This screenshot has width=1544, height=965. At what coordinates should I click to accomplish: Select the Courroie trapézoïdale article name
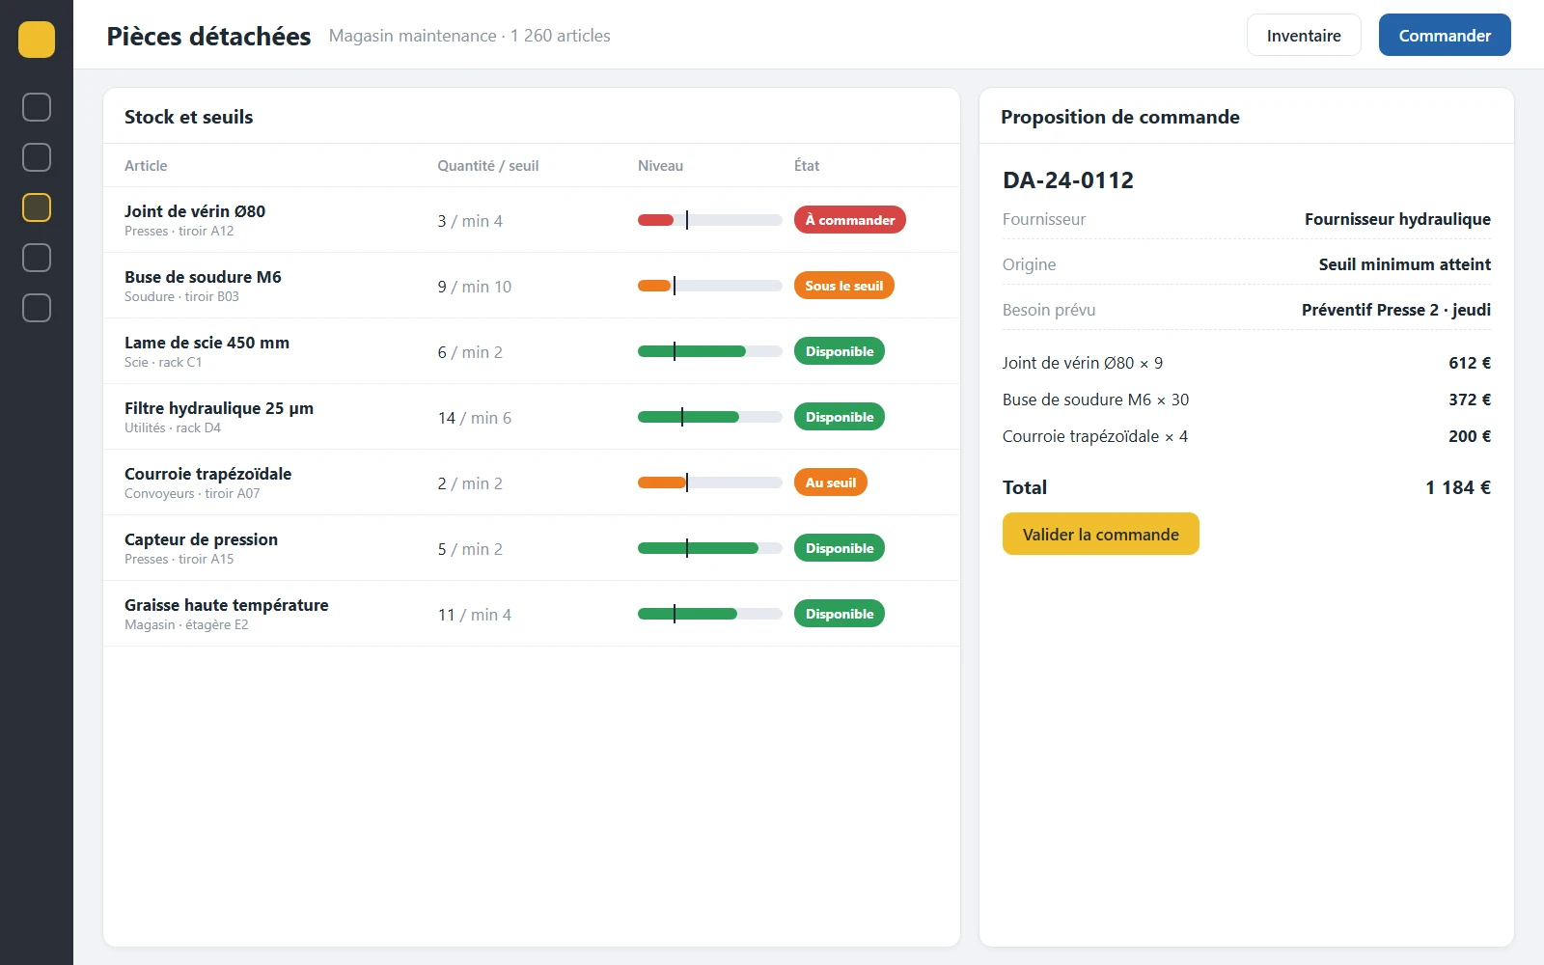click(x=207, y=474)
